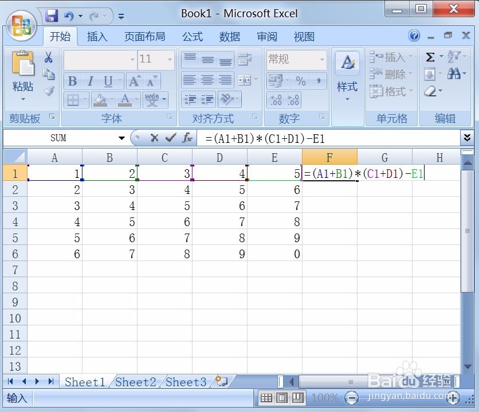Click the Find binoculars icon
Screen dimensions: 479x412
tap(454, 73)
